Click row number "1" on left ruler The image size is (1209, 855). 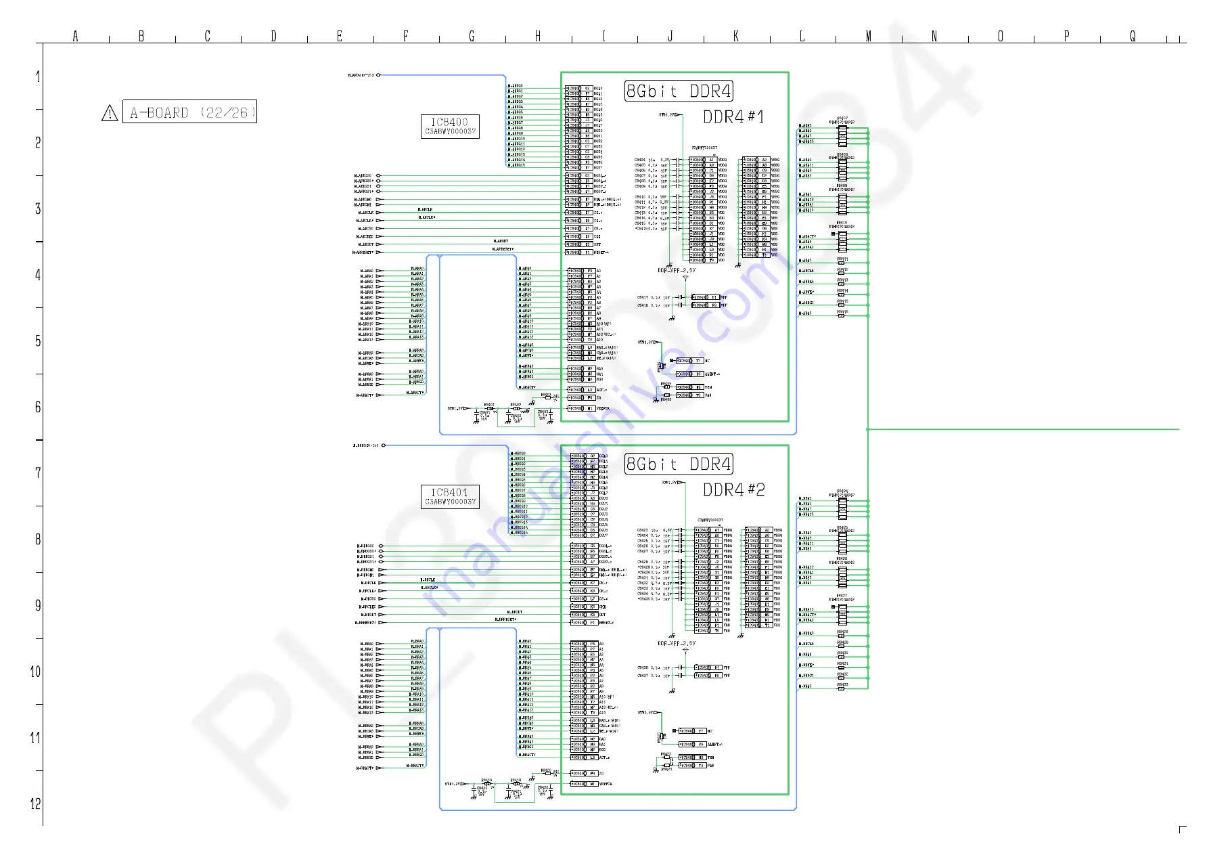click(x=38, y=76)
